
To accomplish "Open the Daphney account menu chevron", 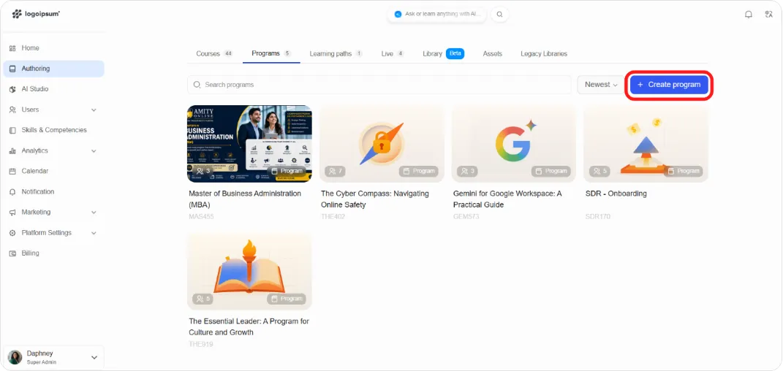I will click(94, 357).
